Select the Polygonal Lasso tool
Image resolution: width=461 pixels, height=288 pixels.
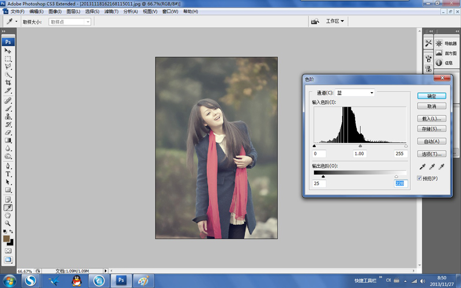pos(7,66)
